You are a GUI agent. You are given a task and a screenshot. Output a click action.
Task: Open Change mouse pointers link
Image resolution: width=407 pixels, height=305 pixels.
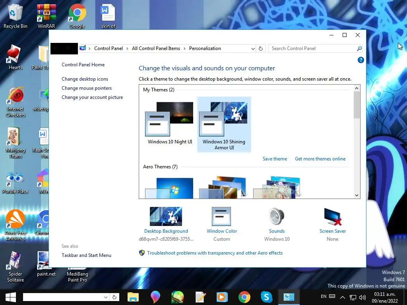(x=87, y=88)
